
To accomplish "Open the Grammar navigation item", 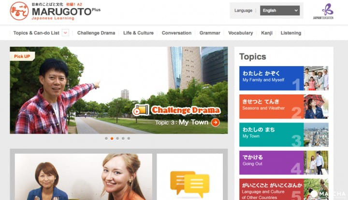I will pyautogui.click(x=210, y=33).
